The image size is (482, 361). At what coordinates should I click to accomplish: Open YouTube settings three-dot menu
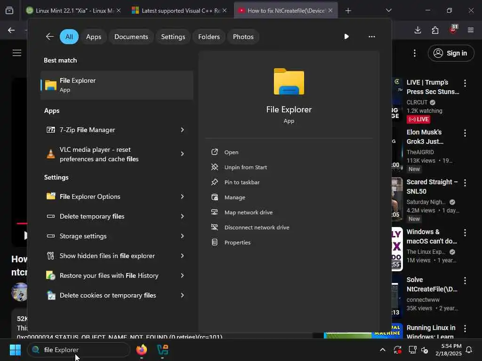415,53
